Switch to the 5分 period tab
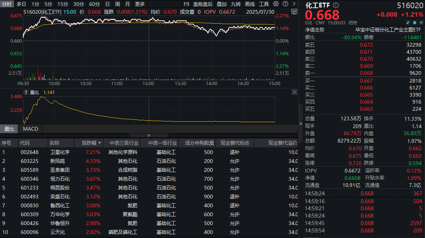Screen dimensions: 425x238 point(48,4)
